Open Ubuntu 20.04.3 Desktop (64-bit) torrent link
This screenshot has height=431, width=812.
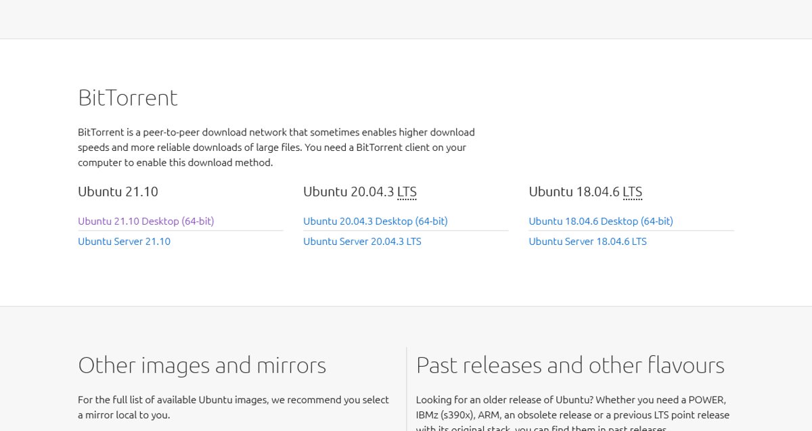point(376,221)
